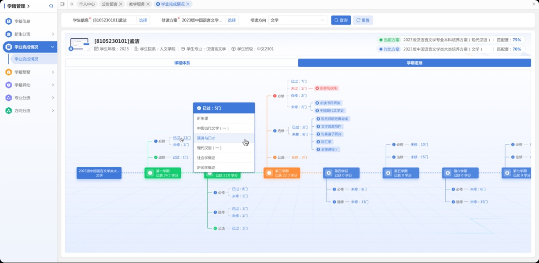
Task: Open 全部课程 link under electives
Action: pyautogui.click(x=327, y=150)
